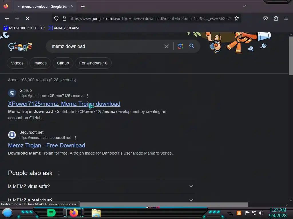Click the github.com URL breadcrumb text

pos(51,96)
